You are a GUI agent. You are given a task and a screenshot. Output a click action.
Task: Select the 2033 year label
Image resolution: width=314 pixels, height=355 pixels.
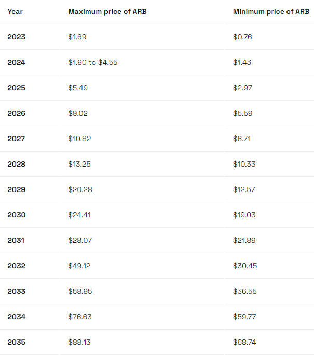[16, 291]
